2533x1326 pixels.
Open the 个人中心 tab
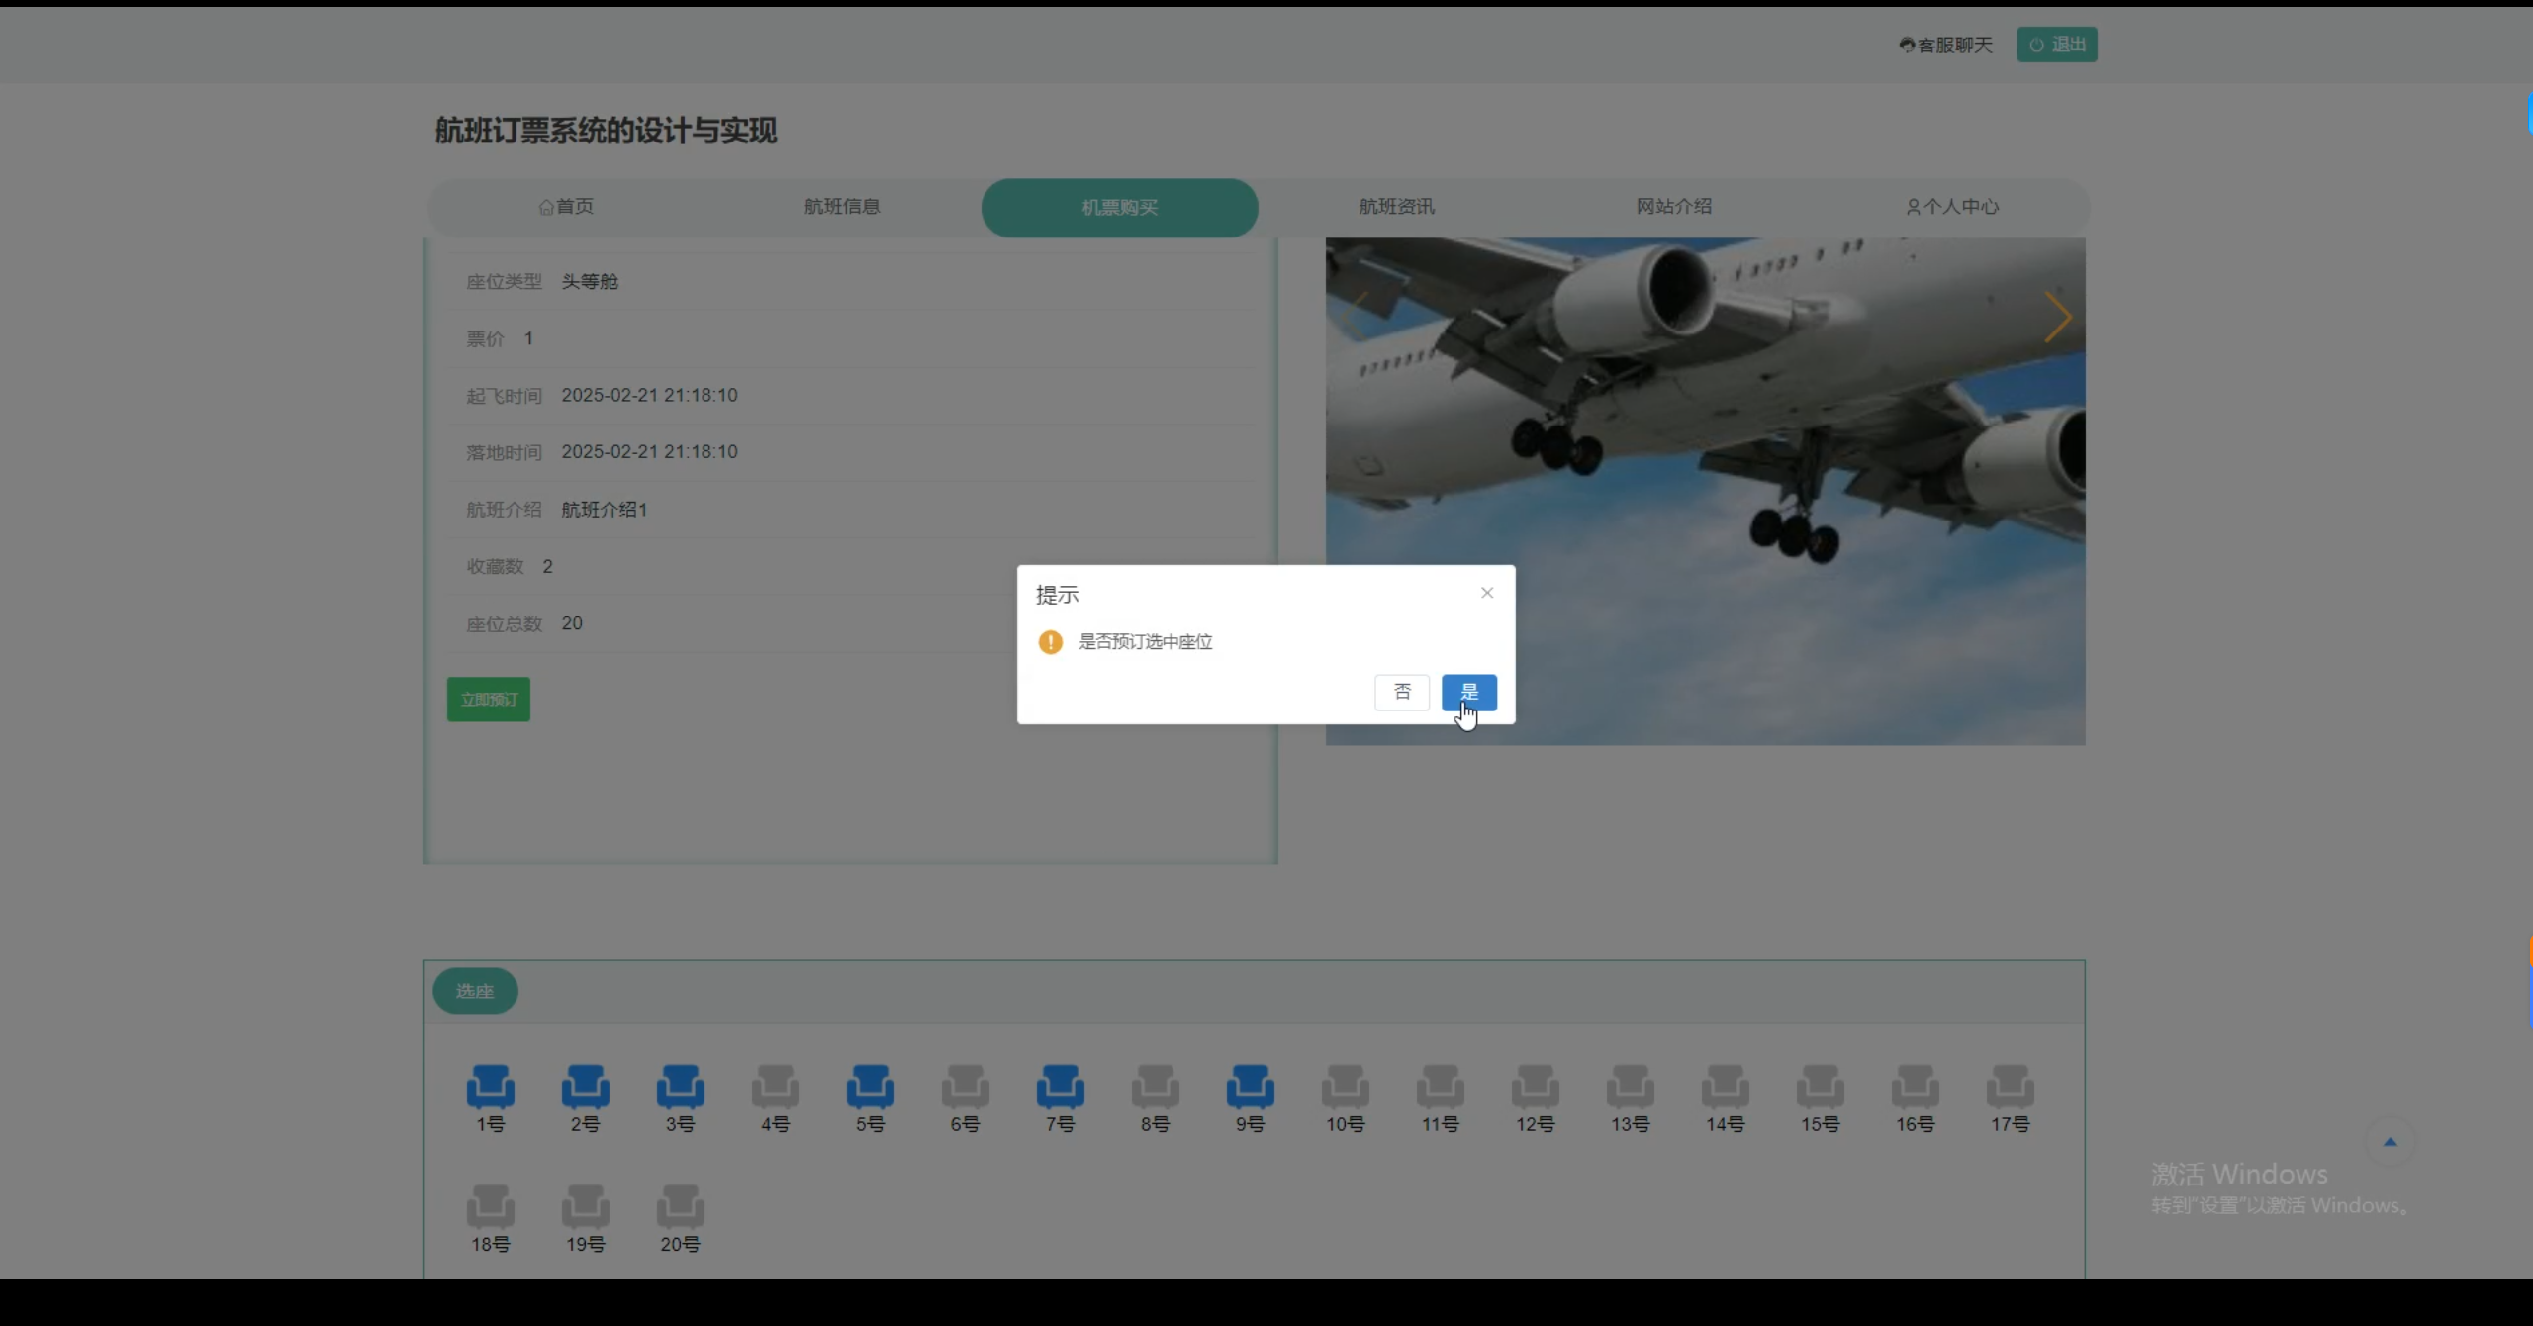pyautogui.click(x=1952, y=207)
